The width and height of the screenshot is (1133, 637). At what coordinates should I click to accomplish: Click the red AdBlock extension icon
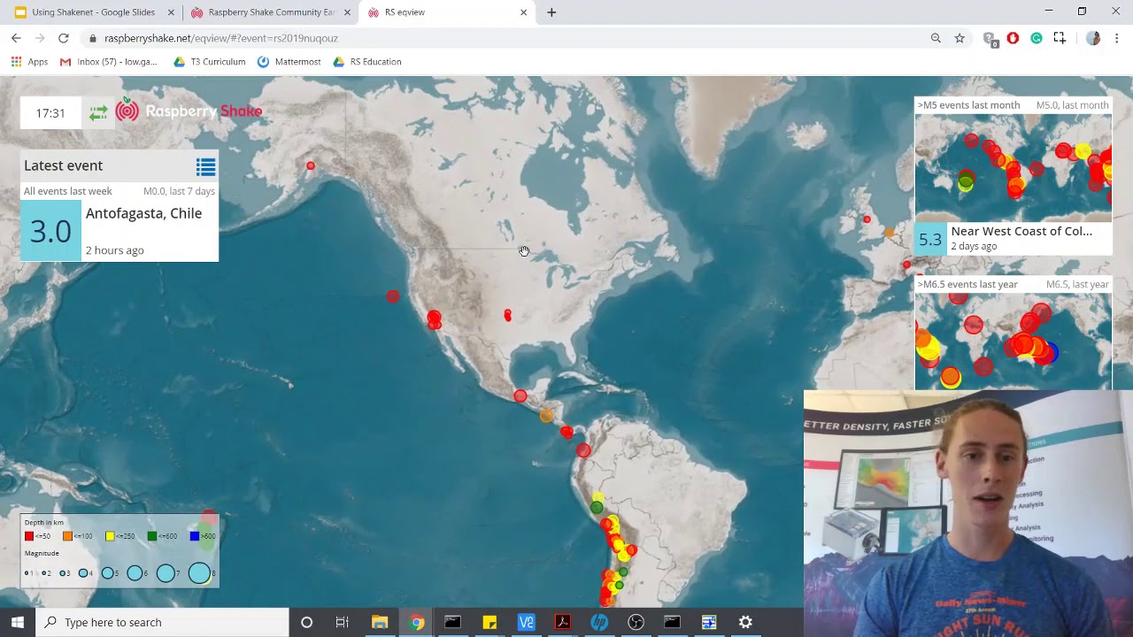pyautogui.click(x=1013, y=38)
